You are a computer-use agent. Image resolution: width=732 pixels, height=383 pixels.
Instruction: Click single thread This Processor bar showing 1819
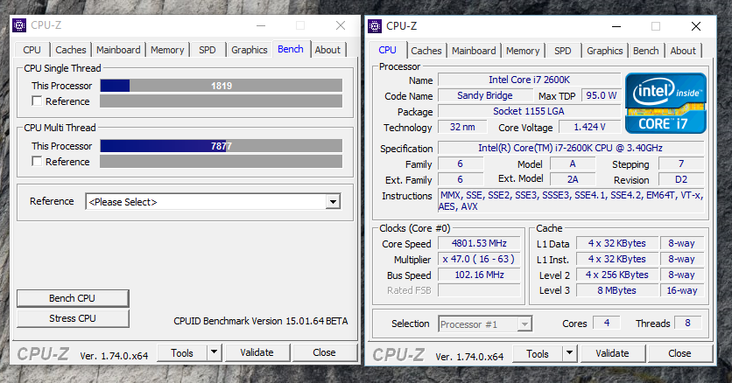[x=221, y=86]
